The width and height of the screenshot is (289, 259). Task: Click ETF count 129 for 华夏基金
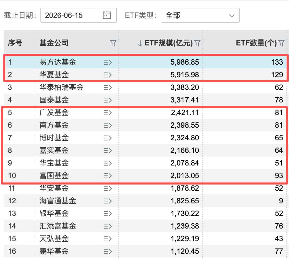tap(277, 75)
